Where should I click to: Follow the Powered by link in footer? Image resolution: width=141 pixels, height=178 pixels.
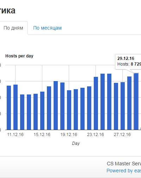(124, 171)
